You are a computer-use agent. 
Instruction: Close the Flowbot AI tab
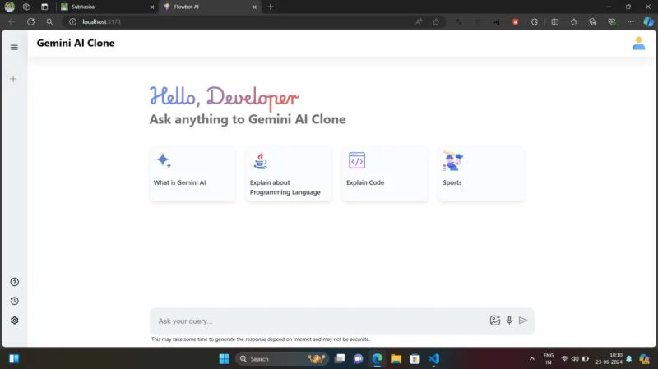point(254,7)
